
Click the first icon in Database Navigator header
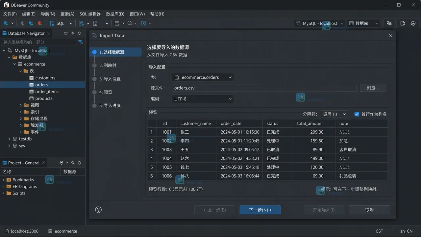click(66, 33)
